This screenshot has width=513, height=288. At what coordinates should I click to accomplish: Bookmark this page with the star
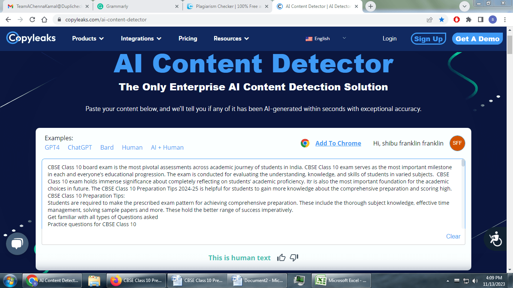click(442, 19)
